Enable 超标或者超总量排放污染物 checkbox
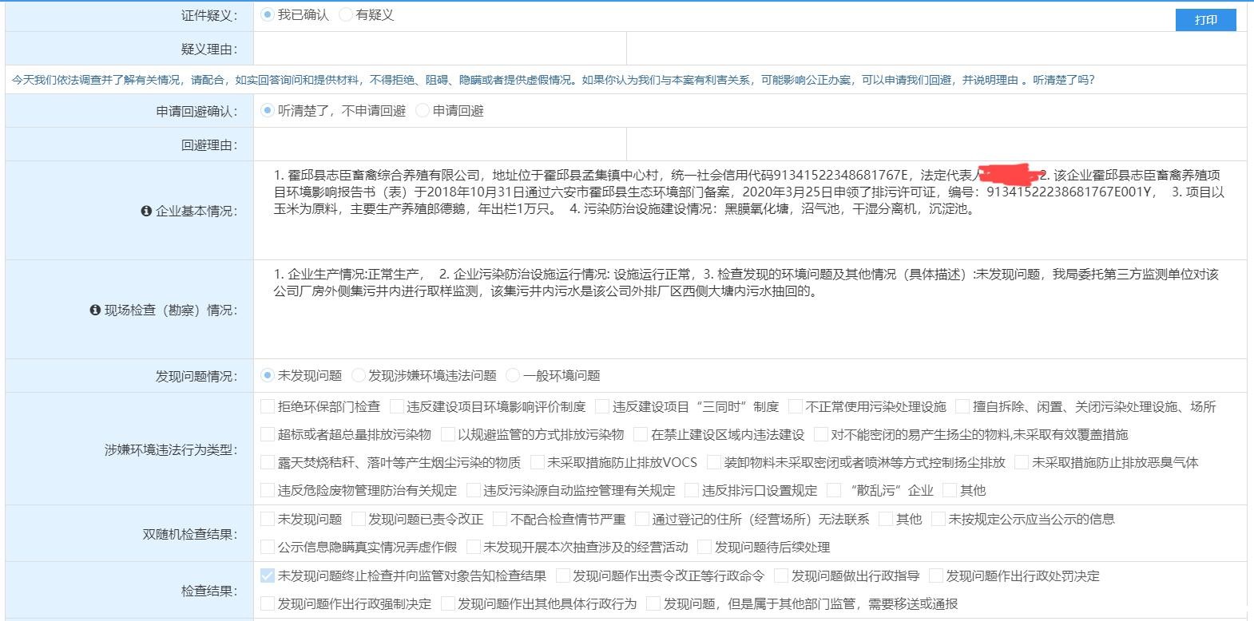1254x621 pixels. coord(268,435)
